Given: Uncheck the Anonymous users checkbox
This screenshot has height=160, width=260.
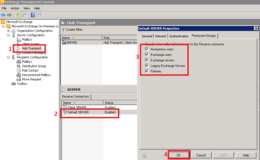Looking at the screenshot, I should tap(147, 49).
